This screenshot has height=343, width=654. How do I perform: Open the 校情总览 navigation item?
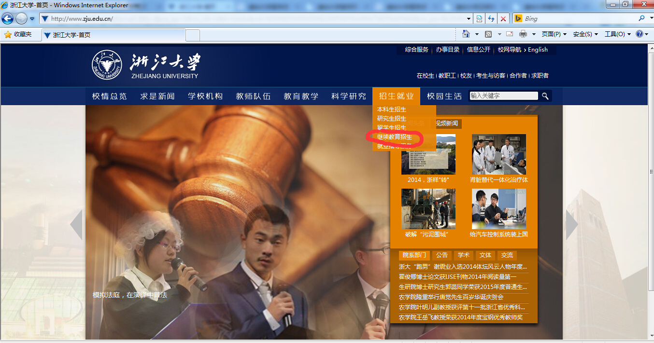click(x=110, y=96)
